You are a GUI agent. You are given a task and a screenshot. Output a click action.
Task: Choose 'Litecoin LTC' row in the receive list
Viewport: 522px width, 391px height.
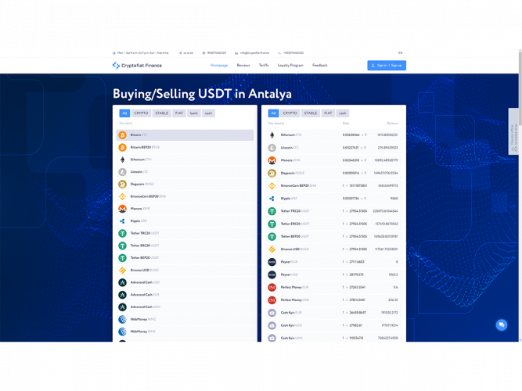coord(333,148)
